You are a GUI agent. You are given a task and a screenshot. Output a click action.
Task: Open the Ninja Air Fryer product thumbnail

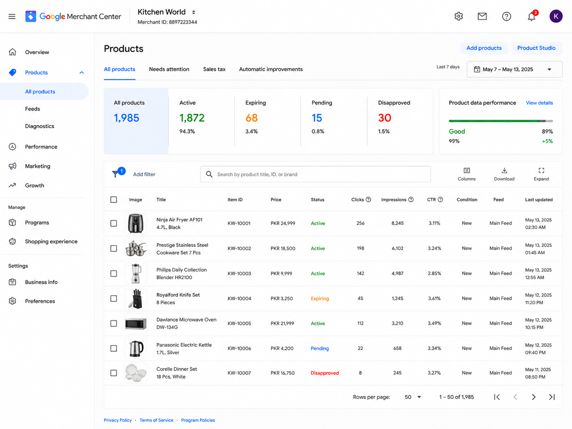pyautogui.click(x=135, y=223)
